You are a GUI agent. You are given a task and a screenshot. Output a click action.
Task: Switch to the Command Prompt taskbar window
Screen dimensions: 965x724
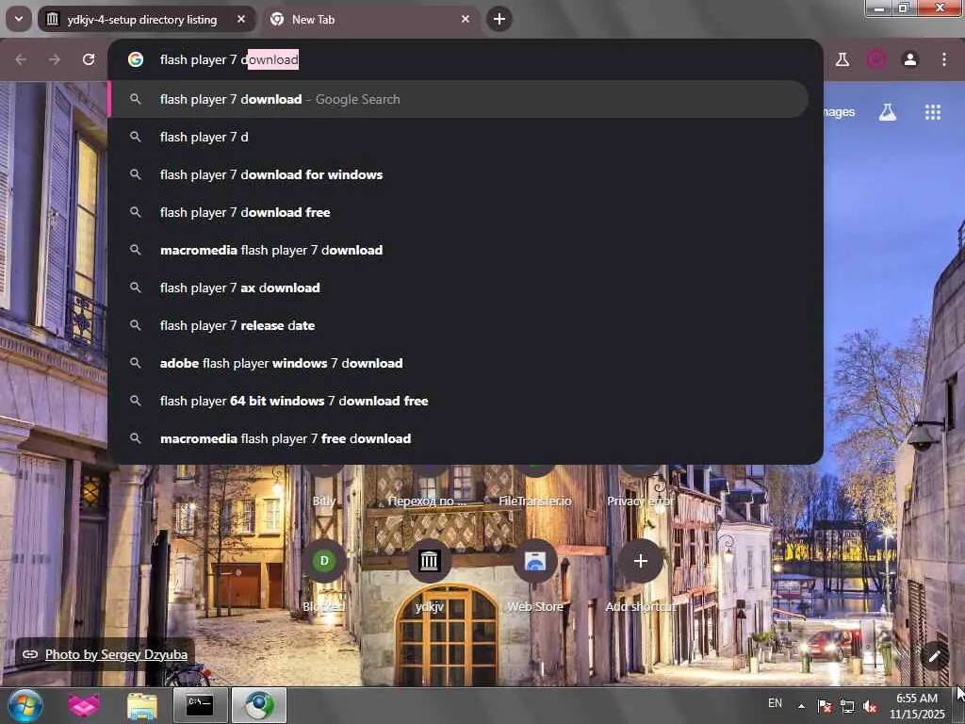(x=200, y=705)
